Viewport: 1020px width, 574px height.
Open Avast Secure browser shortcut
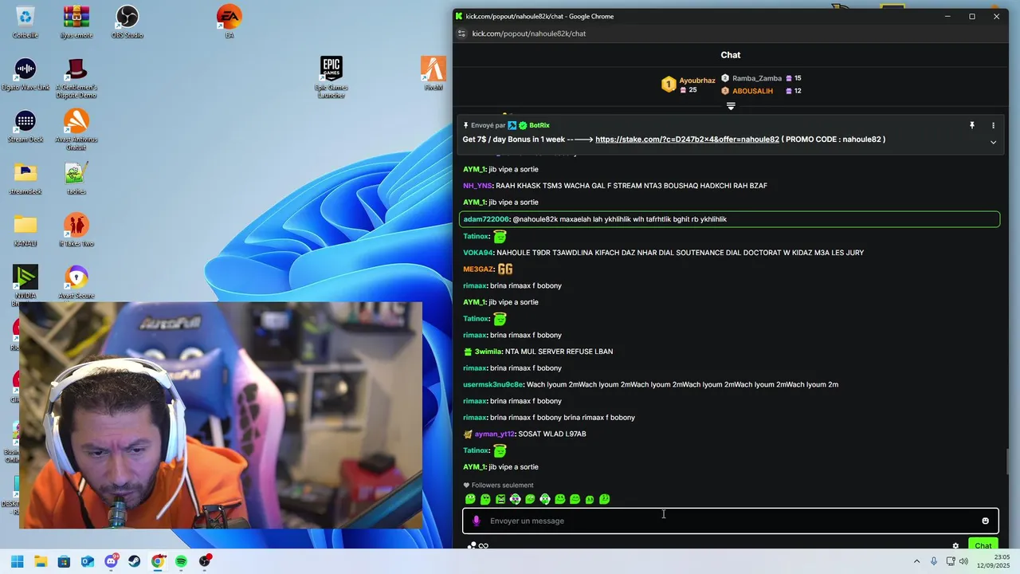pos(76,282)
